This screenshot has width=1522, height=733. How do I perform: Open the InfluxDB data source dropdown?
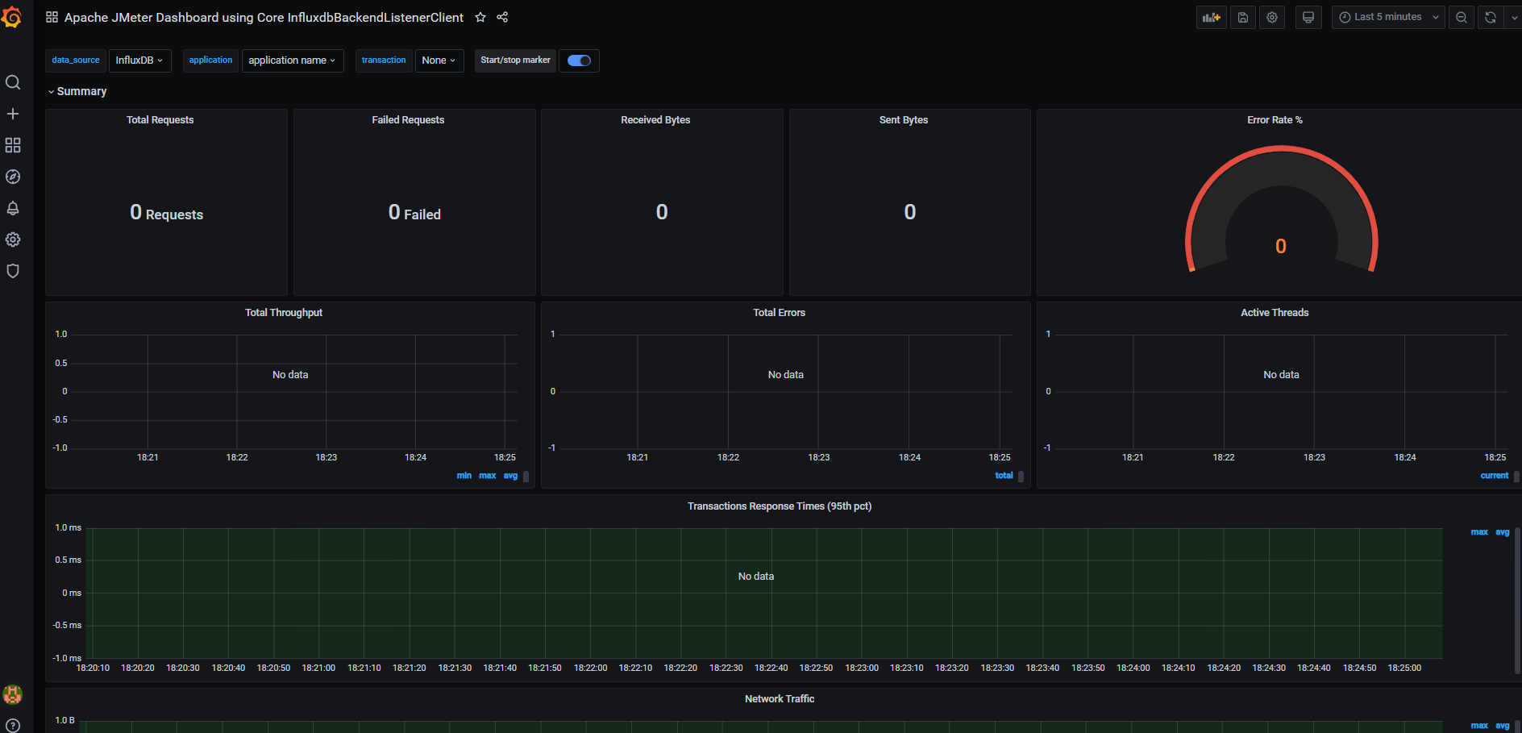click(139, 60)
